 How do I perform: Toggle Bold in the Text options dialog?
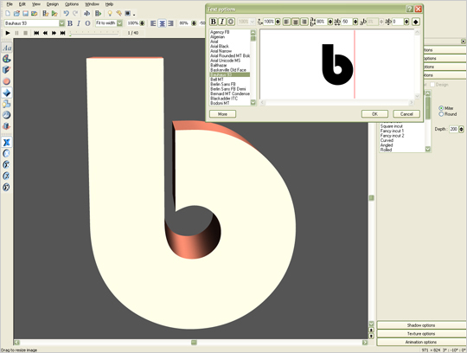point(214,22)
